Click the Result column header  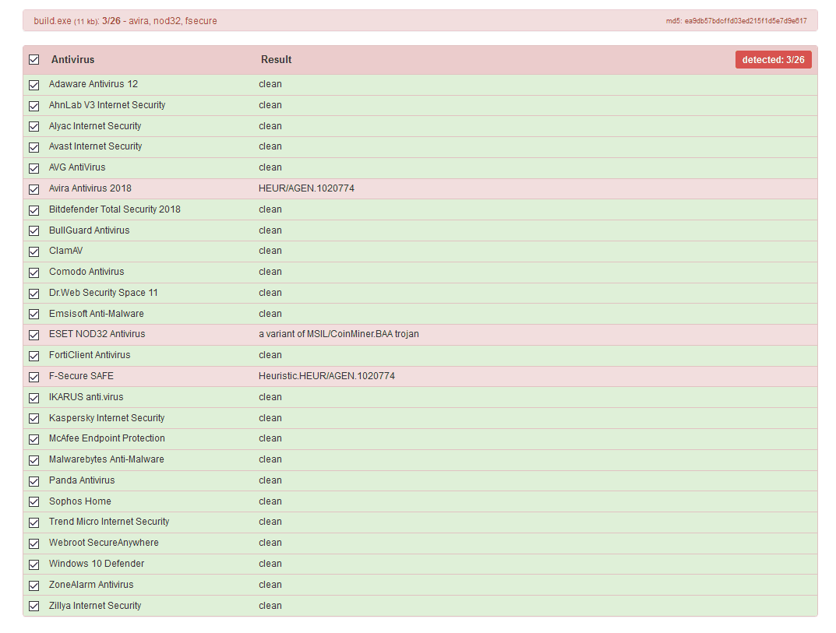pos(276,60)
